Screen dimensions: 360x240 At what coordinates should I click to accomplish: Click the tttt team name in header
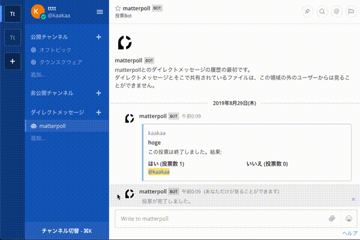(x=52, y=8)
